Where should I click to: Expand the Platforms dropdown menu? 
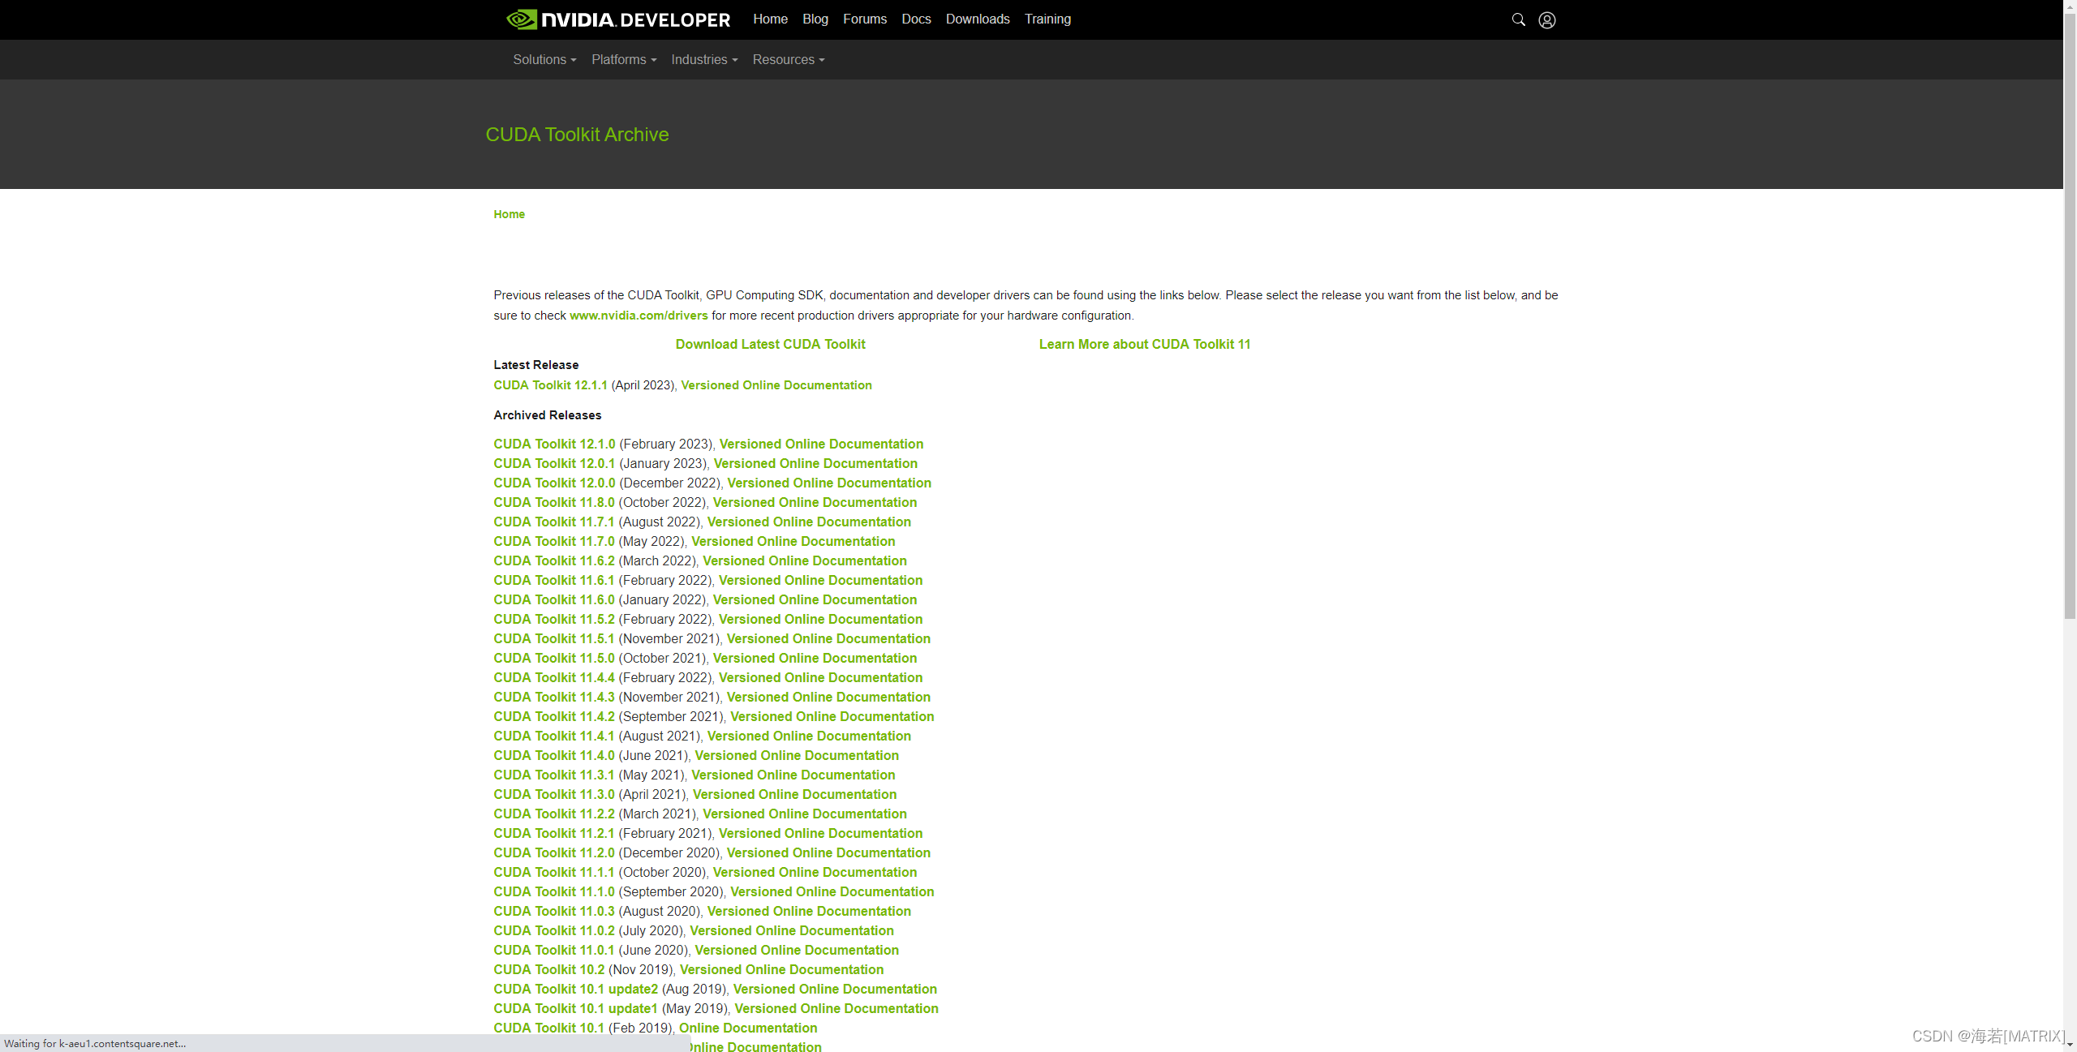(x=623, y=60)
